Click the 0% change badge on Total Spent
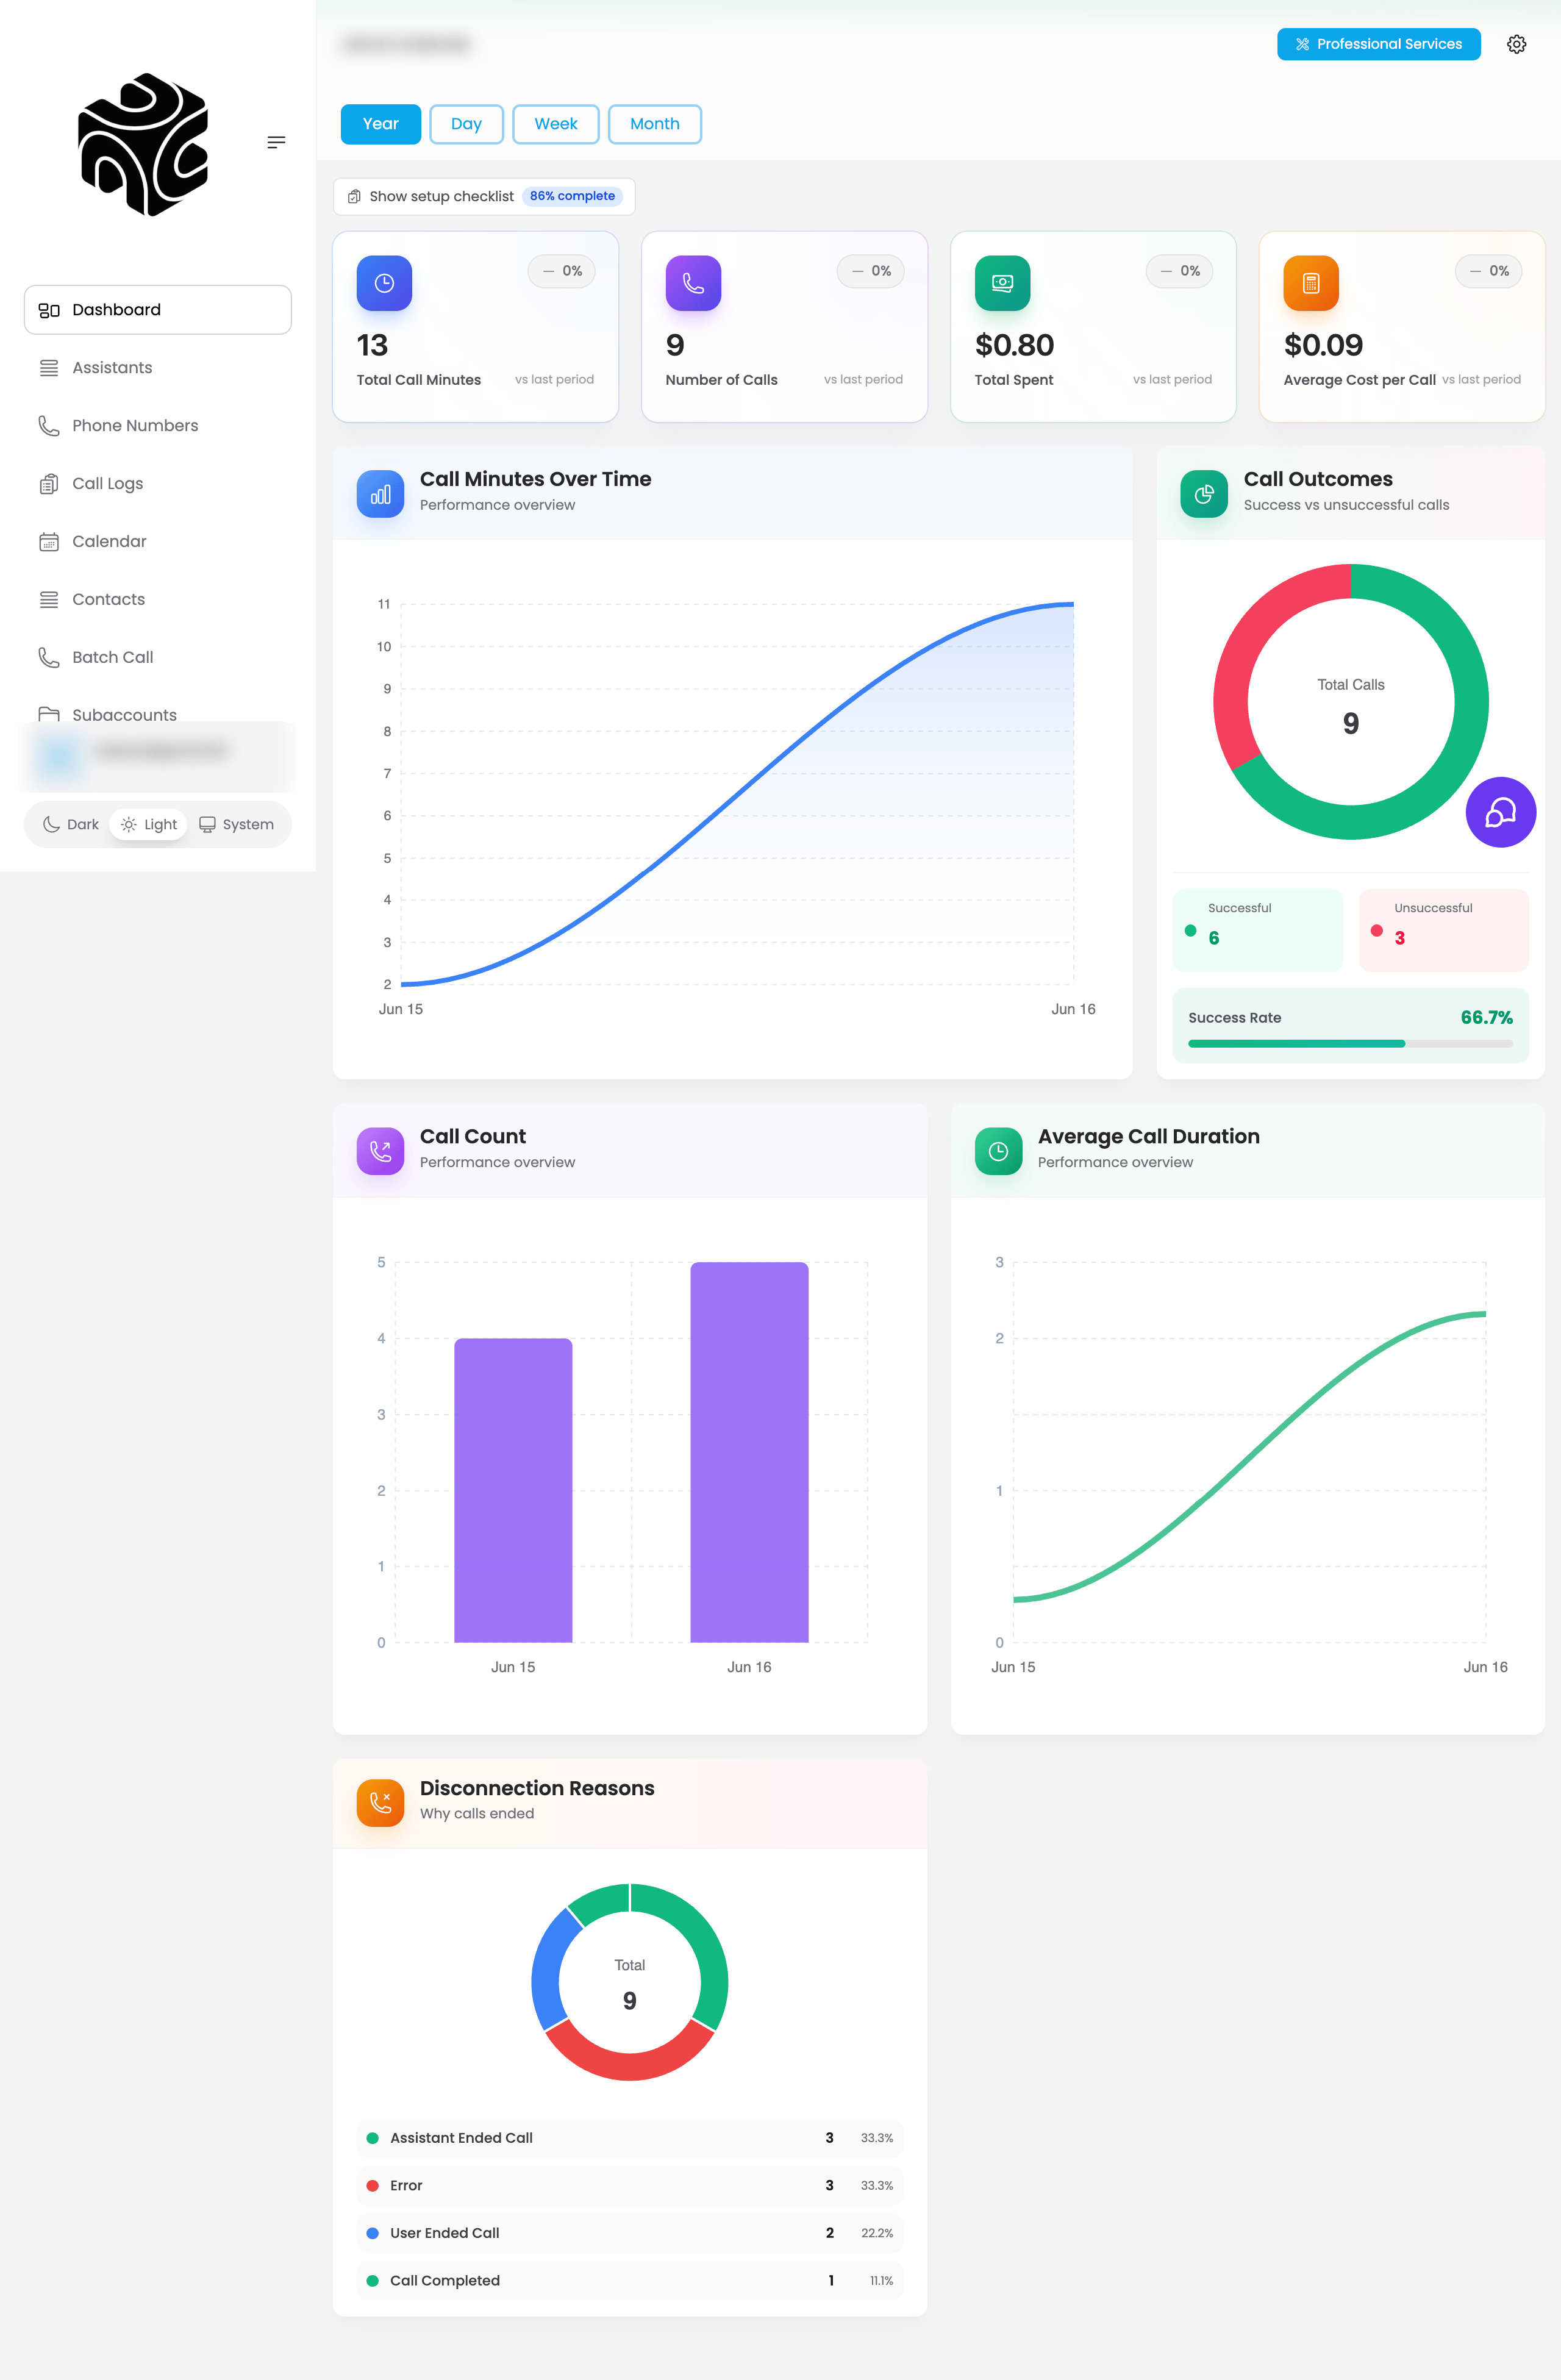The image size is (1561, 2380). tap(1180, 271)
